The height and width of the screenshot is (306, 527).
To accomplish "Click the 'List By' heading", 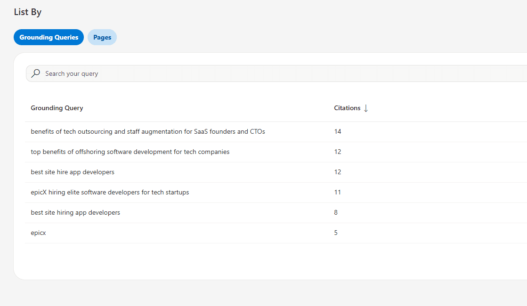I will pyautogui.click(x=28, y=12).
